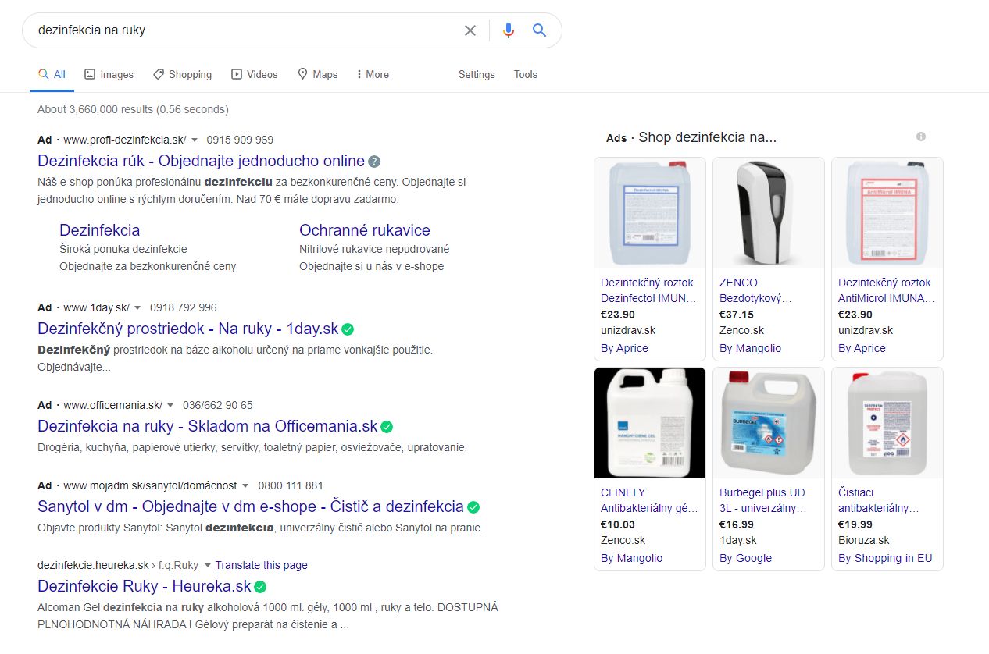Click 'By Mangolio' under CLINELY product
The image size is (989, 654).
(x=631, y=558)
